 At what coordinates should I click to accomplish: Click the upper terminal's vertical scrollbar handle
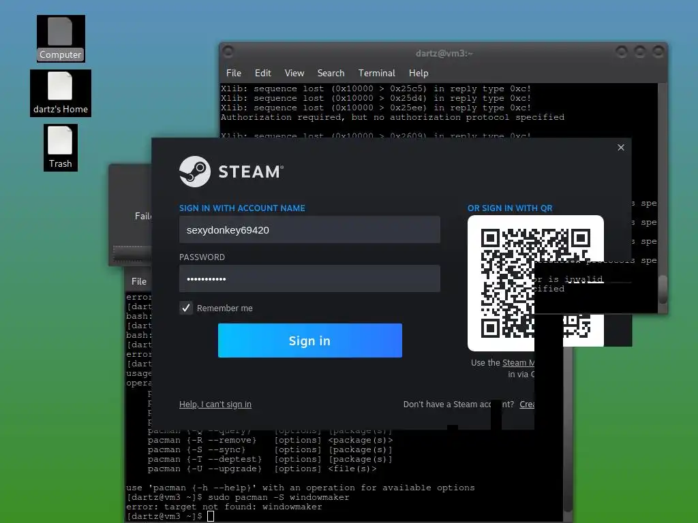click(x=663, y=289)
